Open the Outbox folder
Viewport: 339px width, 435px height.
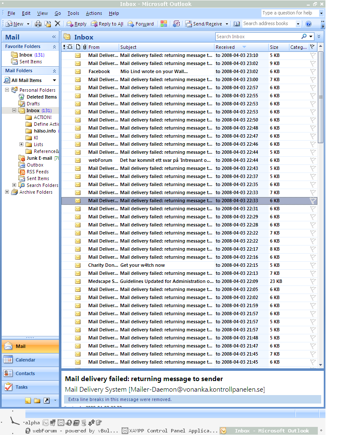pyautogui.click(x=35, y=165)
